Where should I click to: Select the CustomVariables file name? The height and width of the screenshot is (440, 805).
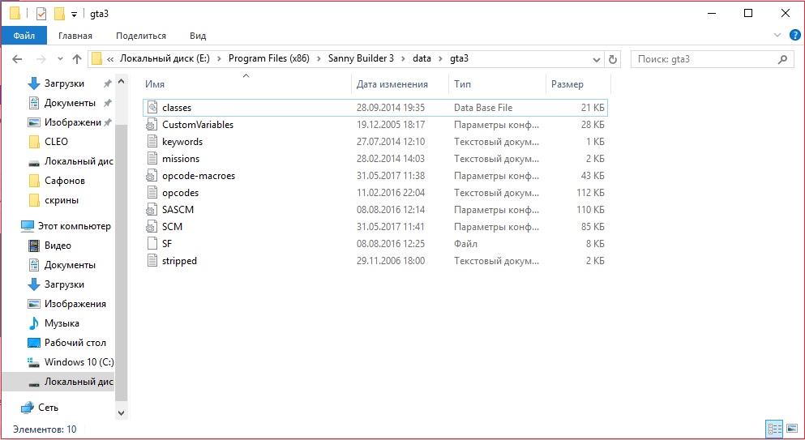[x=198, y=124]
